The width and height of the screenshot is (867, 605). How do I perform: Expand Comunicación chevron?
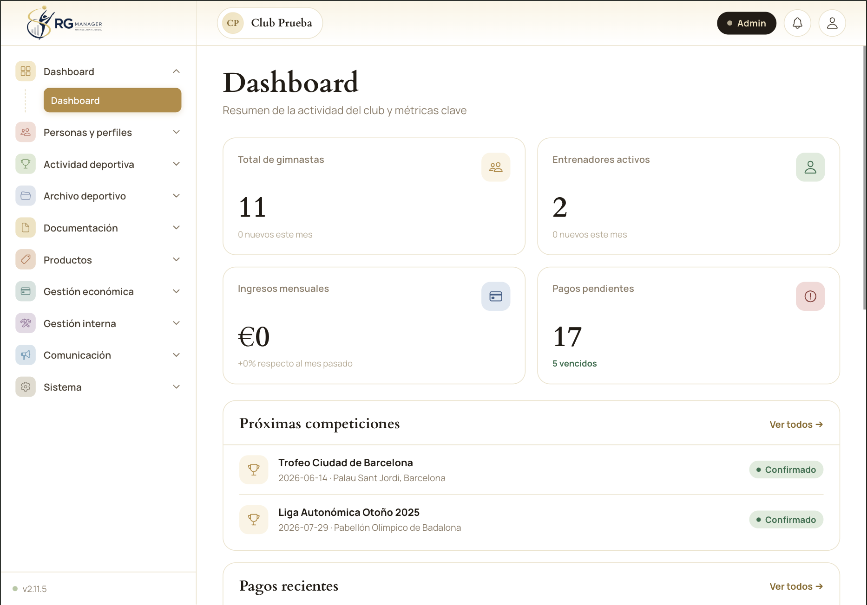tap(176, 355)
